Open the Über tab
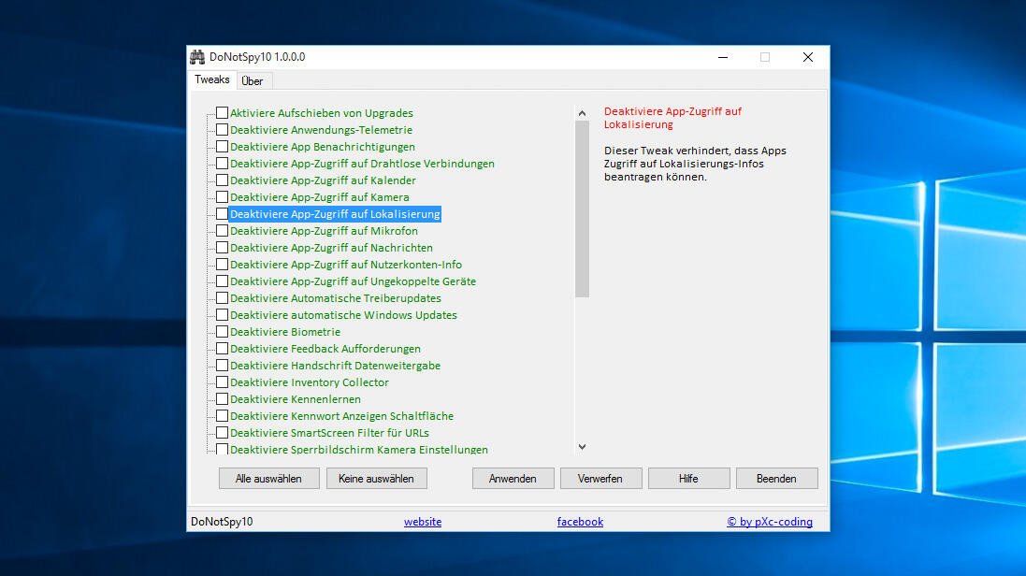The height and width of the screenshot is (576, 1026). pyautogui.click(x=253, y=81)
